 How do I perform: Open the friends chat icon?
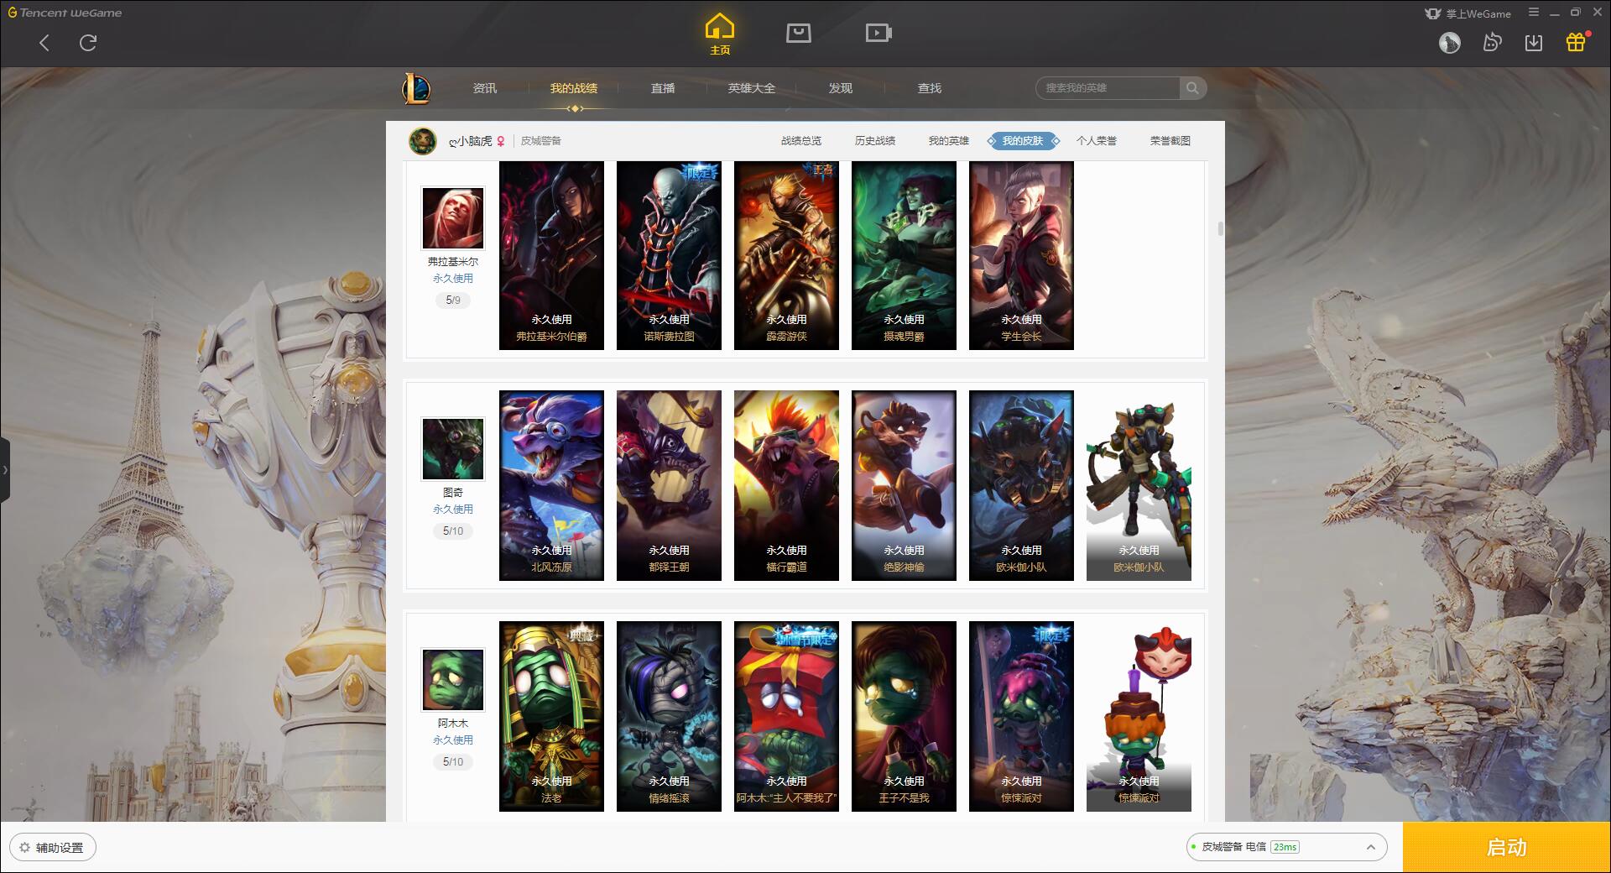click(1492, 43)
